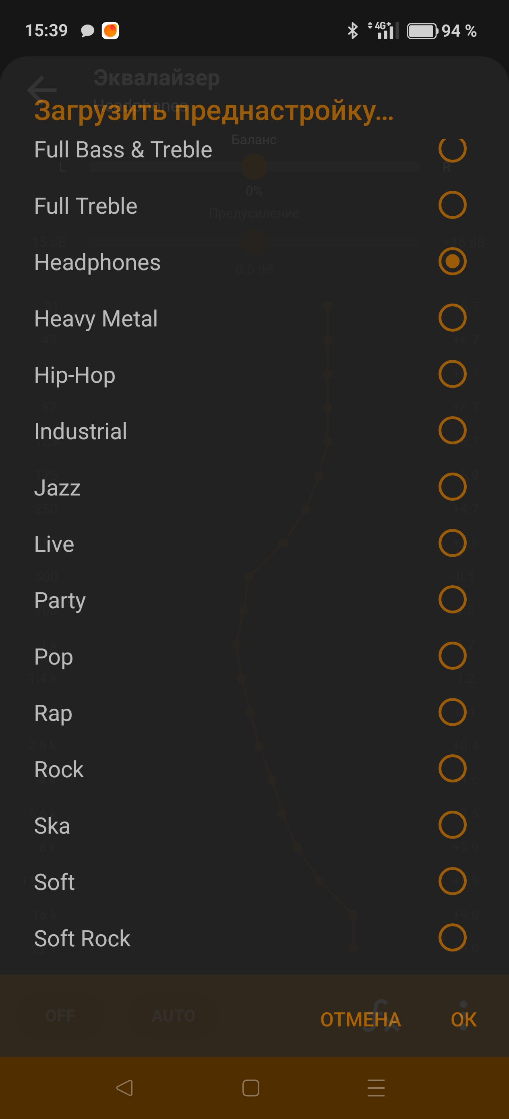Select the Heavy Metal radio button
The width and height of the screenshot is (509, 1119).
click(x=452, y=318)
